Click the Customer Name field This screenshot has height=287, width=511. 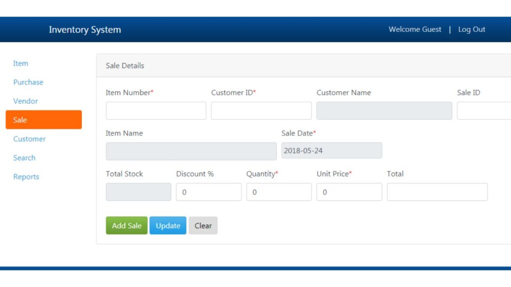click(x=384, y=111)
